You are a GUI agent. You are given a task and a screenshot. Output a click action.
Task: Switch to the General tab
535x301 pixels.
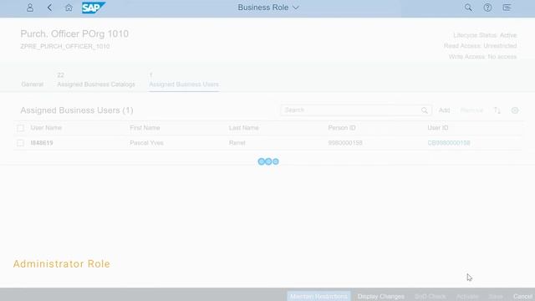coord(33,84)
